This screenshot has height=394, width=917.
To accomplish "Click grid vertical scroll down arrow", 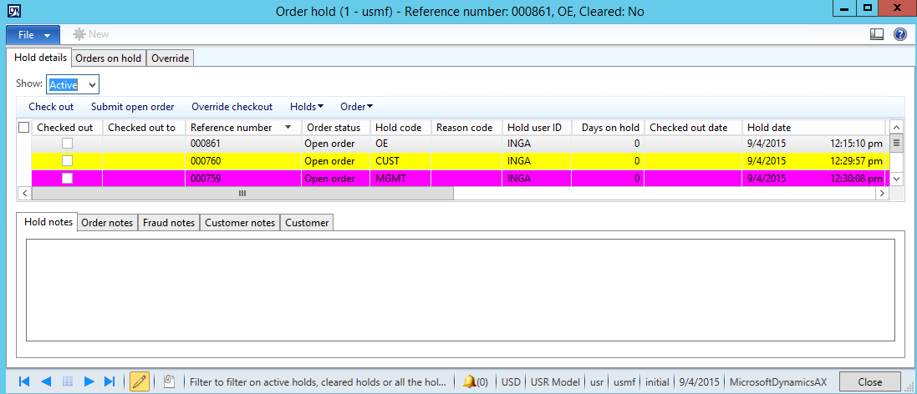I will (895, 178).
